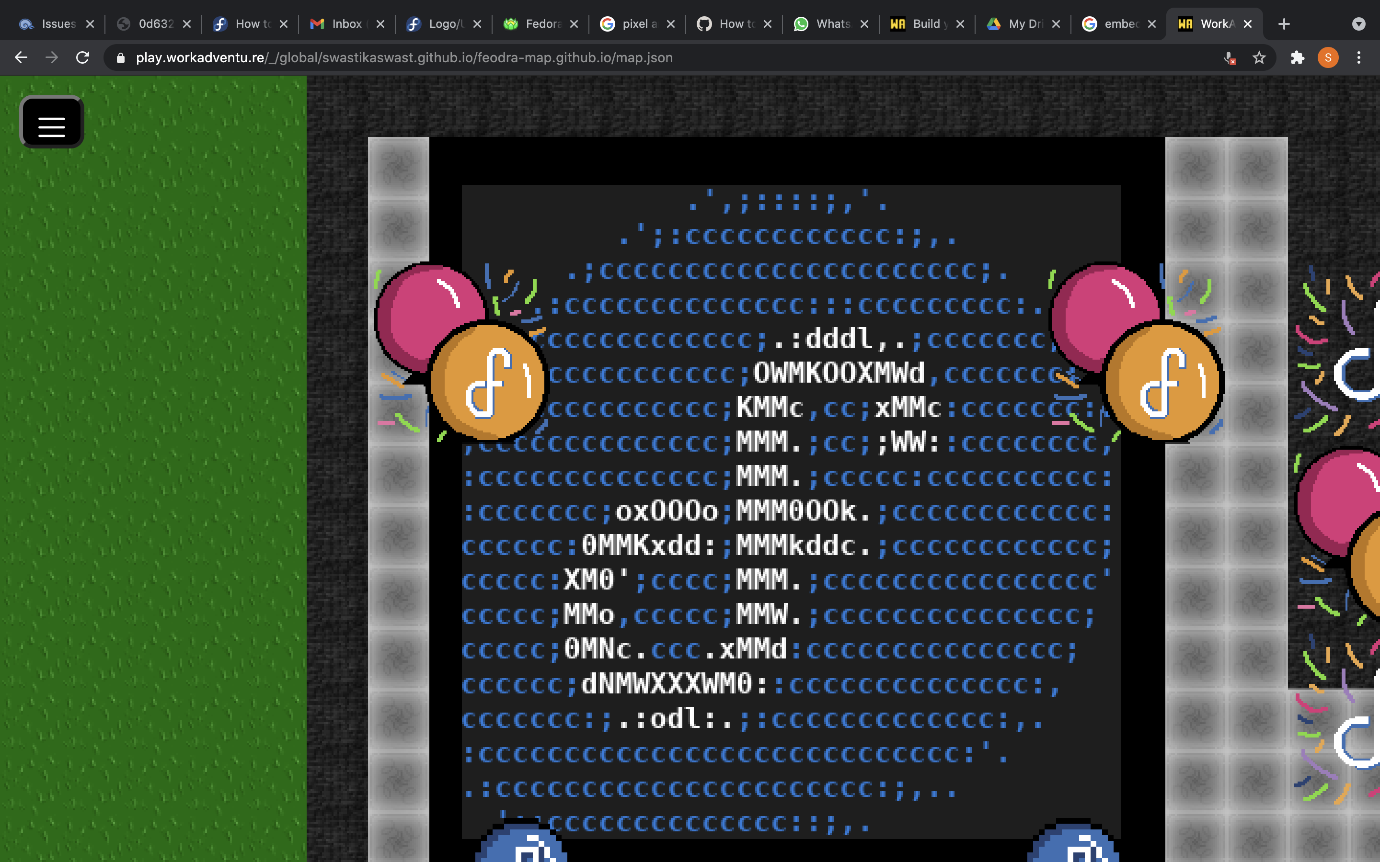This screenshot has height=862, width=1380.
Task: Close the Logo/U tab
Action: [477, 24]
